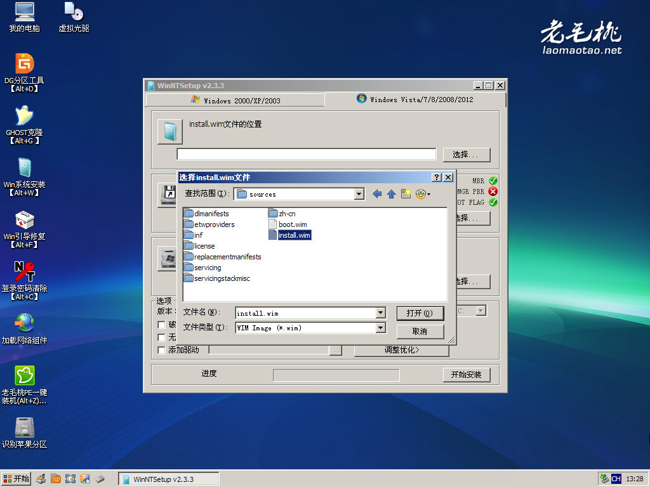Launch the 加载网络组件 desktop shortcut

pyautogui.click(x=24, y=329)
